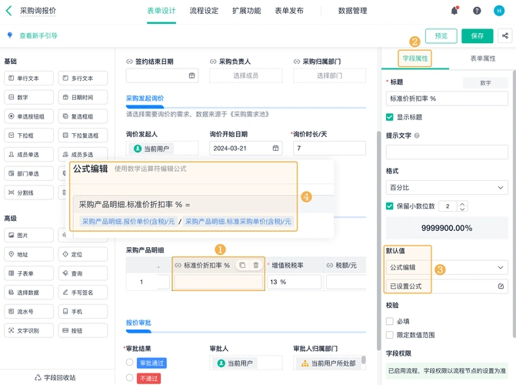
Task: Add 手写签名 component
Action: 83,293
